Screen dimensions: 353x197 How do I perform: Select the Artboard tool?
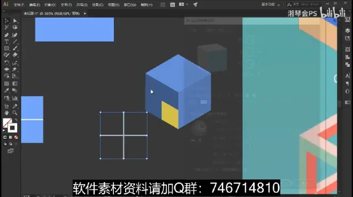coord(6,106)
